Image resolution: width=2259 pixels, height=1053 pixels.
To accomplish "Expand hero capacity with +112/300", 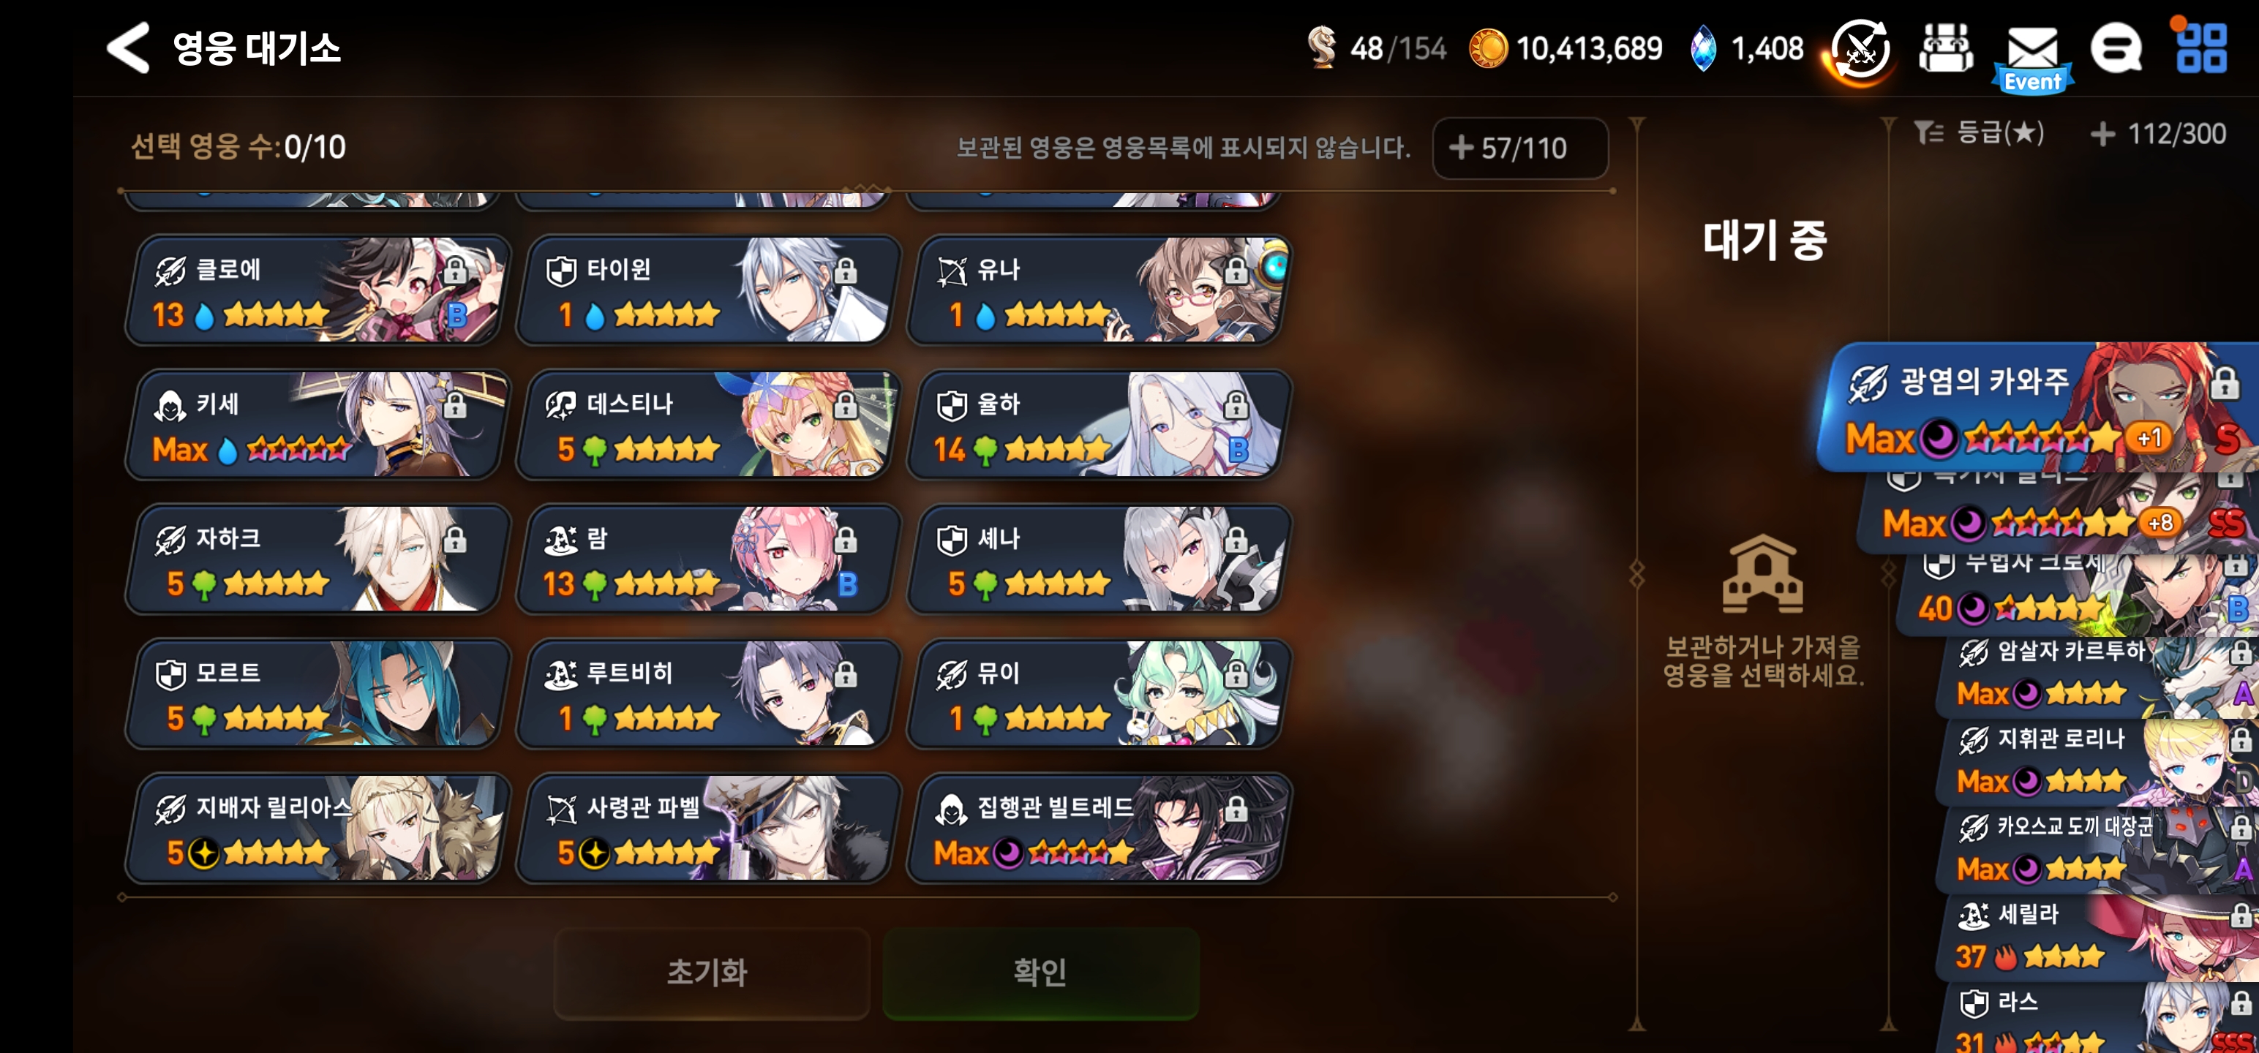I will coord(2158,133).
